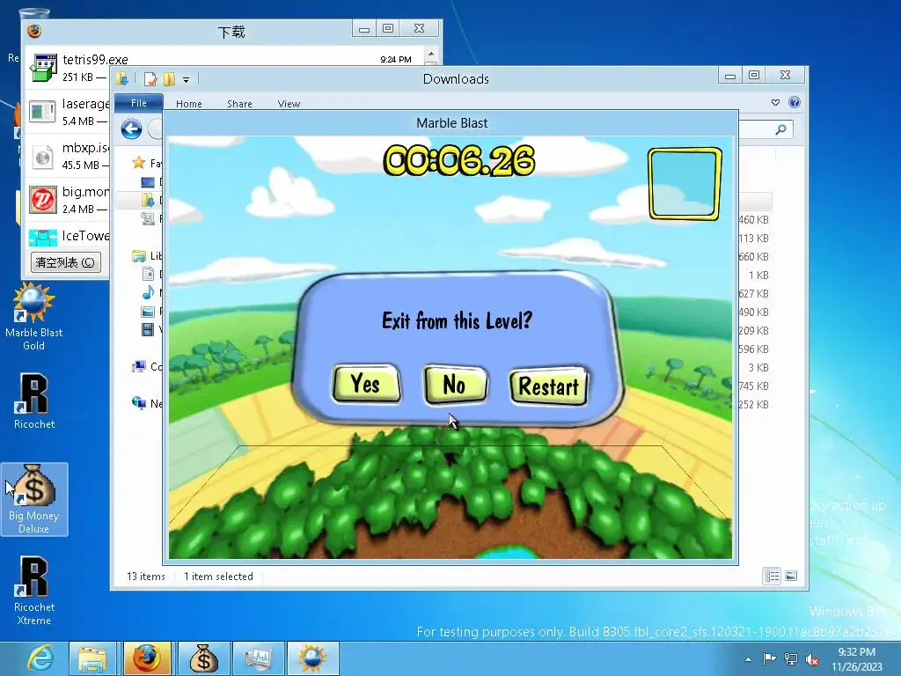Click the Properties quick access icon
The height and width of the screenshot is (676, 901).
[150, 78]
